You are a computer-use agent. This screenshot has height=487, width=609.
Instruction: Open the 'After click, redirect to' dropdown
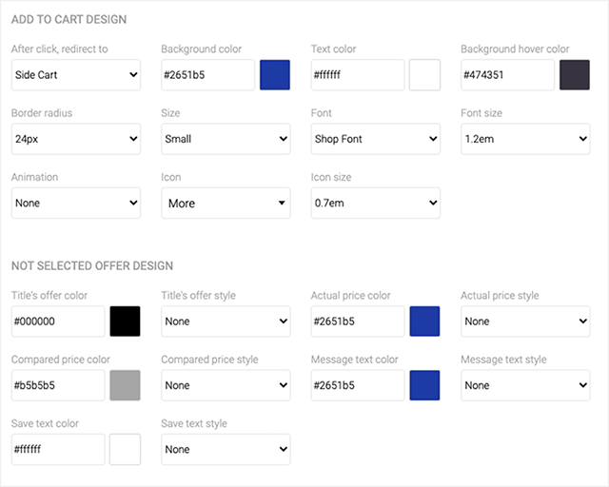point(75,75)
